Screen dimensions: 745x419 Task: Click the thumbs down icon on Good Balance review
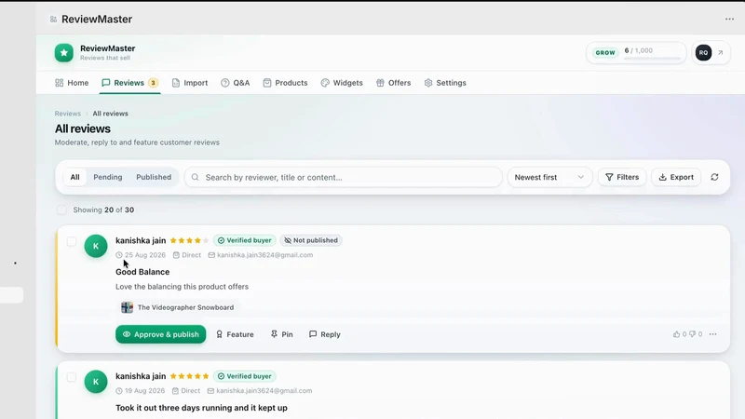click(x=692, y=334)
